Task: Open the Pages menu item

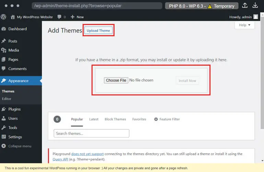Action: (13, 59)
